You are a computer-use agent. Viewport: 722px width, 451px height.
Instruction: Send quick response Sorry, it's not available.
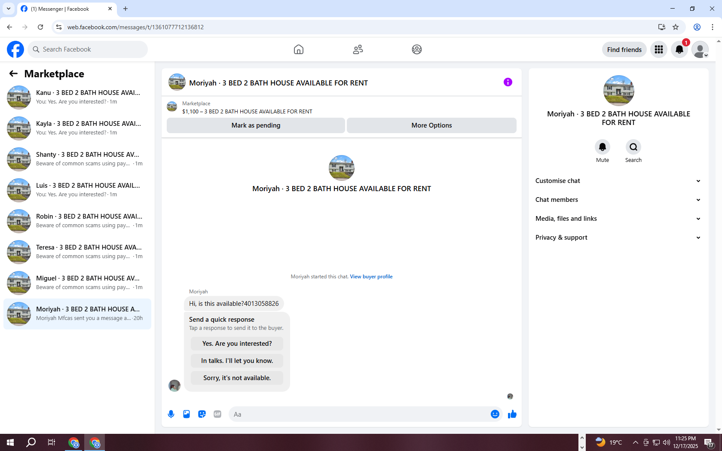pos(237,378)
